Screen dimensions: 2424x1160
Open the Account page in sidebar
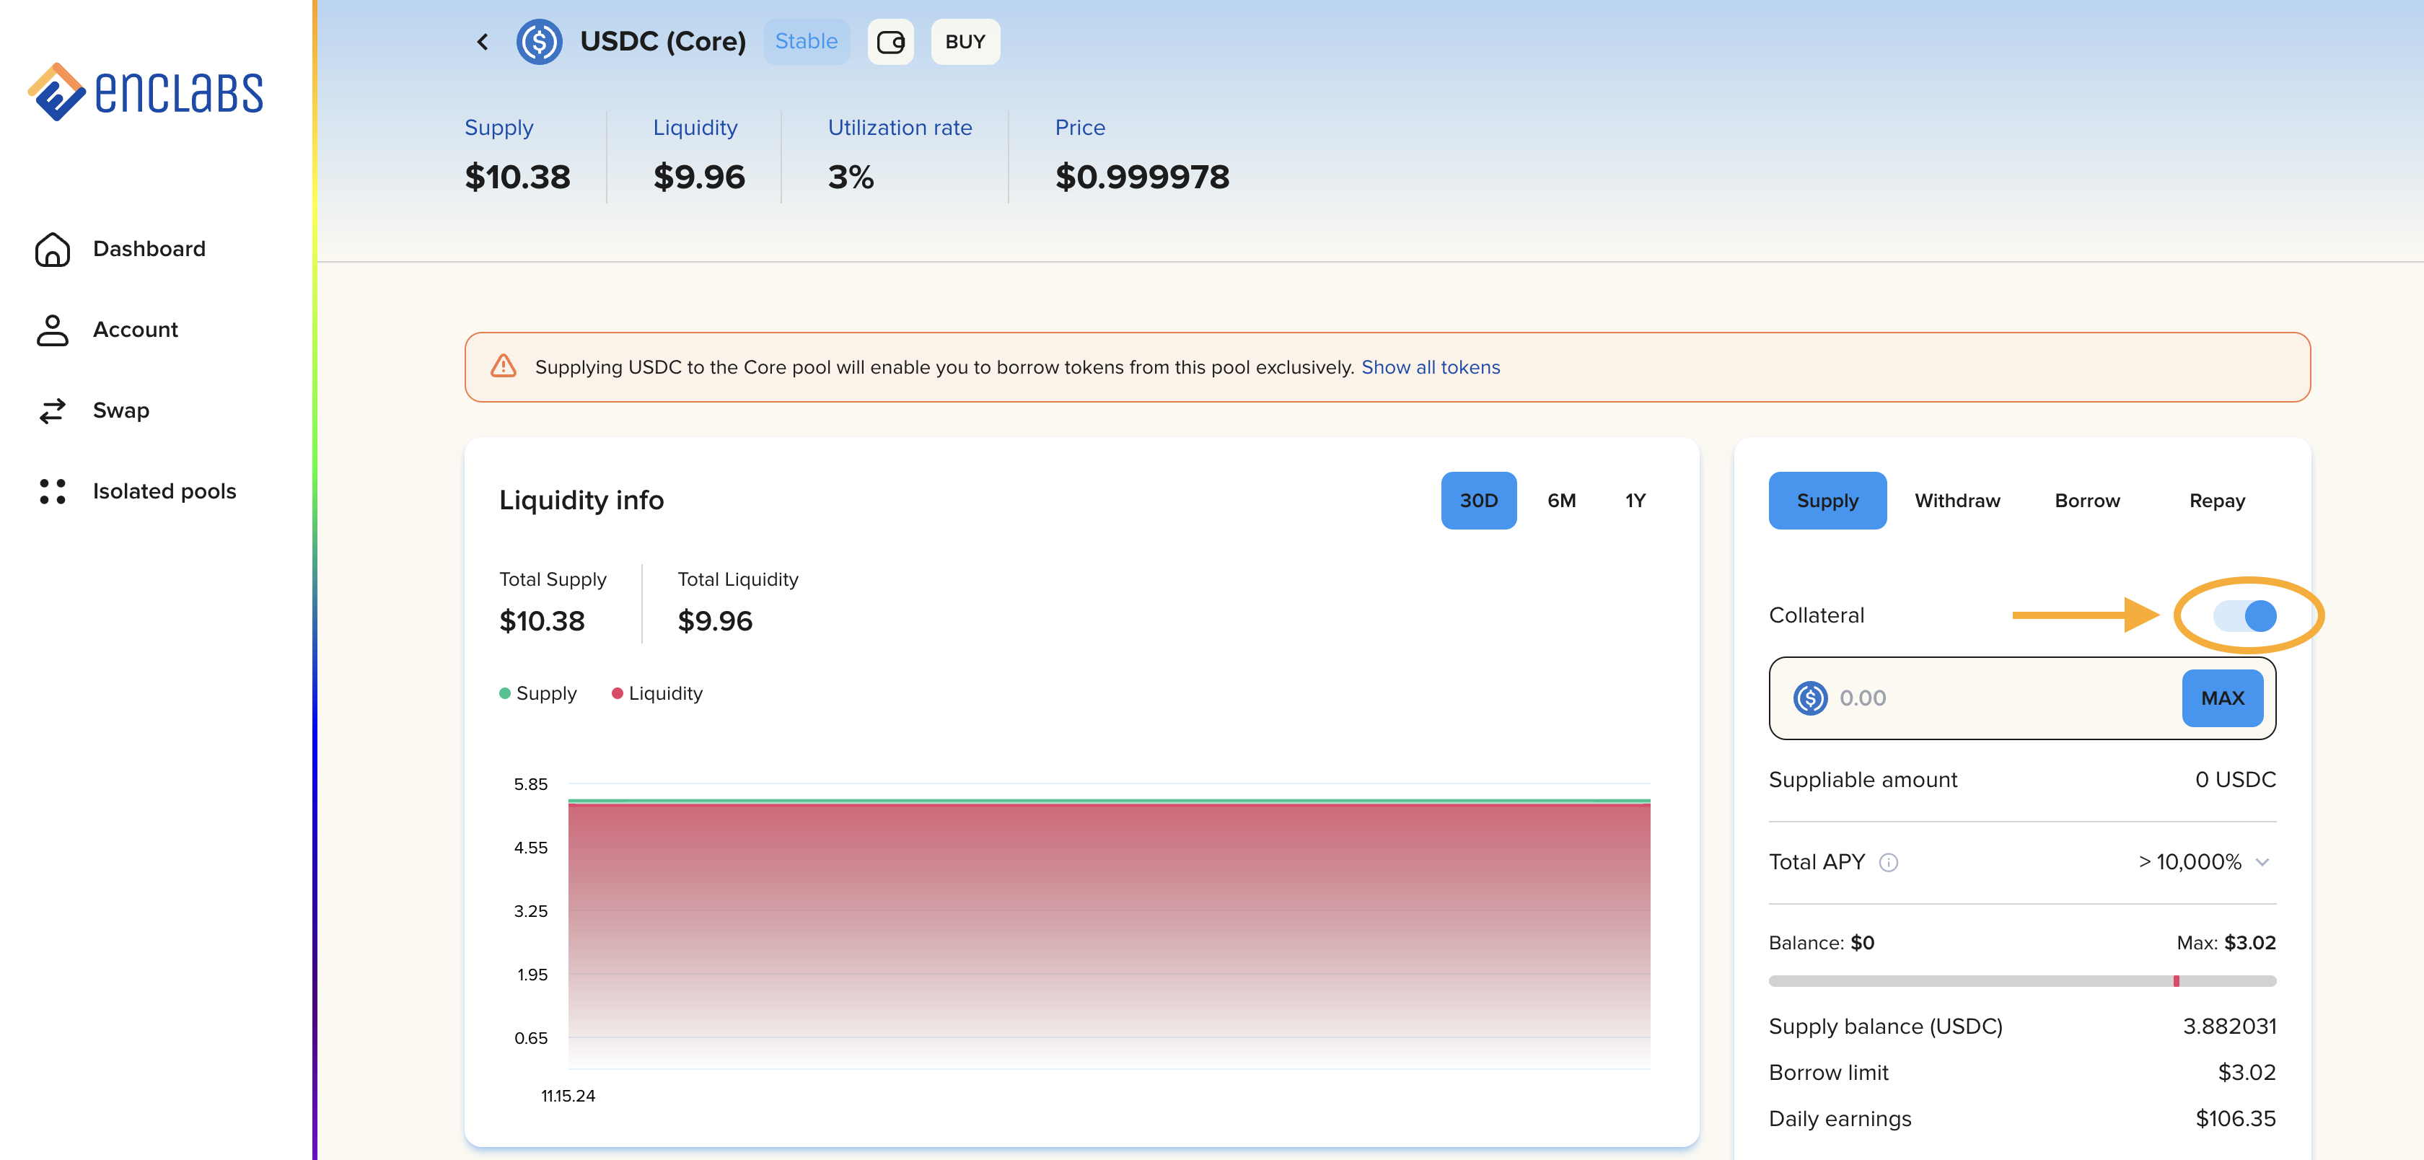point(135,329)
